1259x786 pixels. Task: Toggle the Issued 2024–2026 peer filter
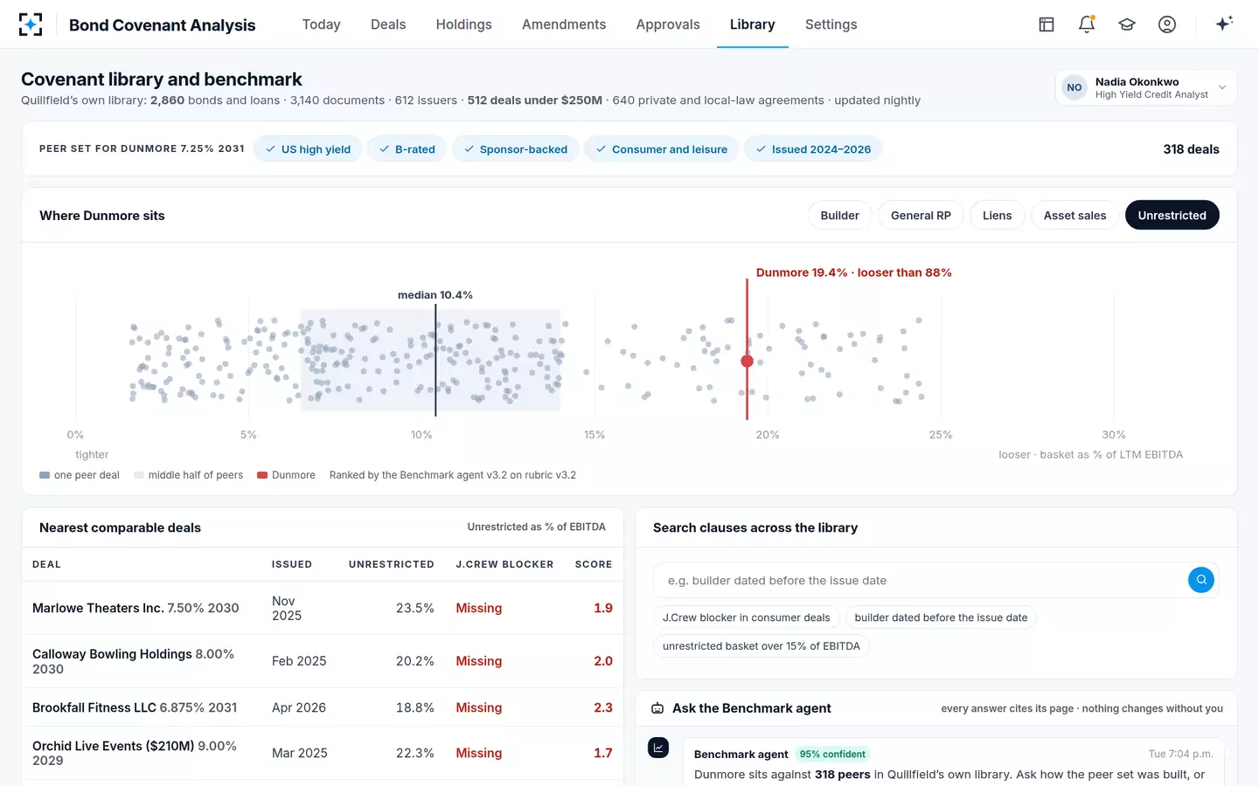(813, 149)
